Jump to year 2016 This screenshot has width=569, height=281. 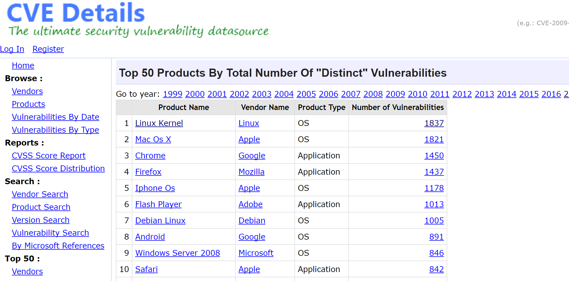coord(551,94)
